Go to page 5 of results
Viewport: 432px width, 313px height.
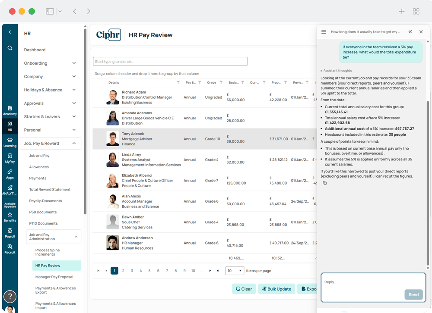(149, 271)
